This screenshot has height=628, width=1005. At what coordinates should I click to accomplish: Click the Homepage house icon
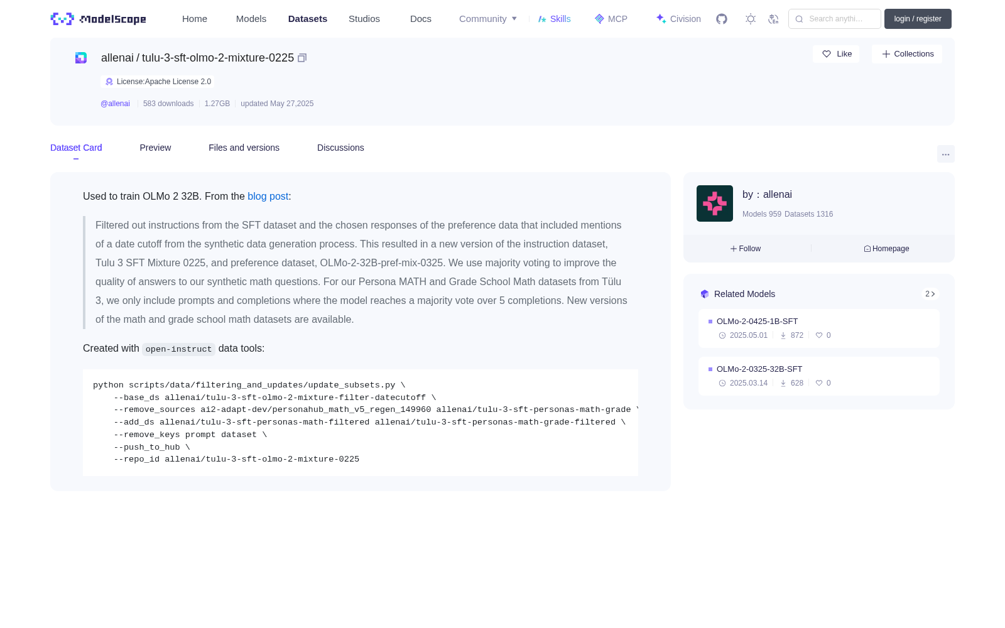click(867, 249)
